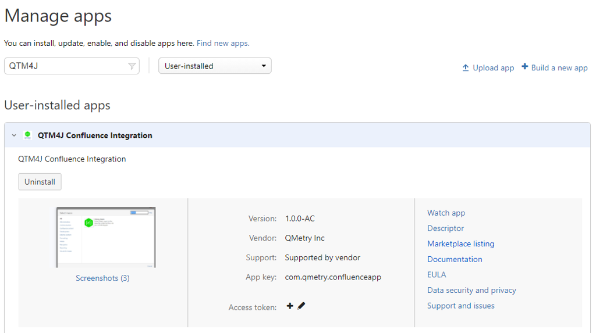596x333 pixels.
Task: View the EULA link
Action: click(x=437, y=275)
